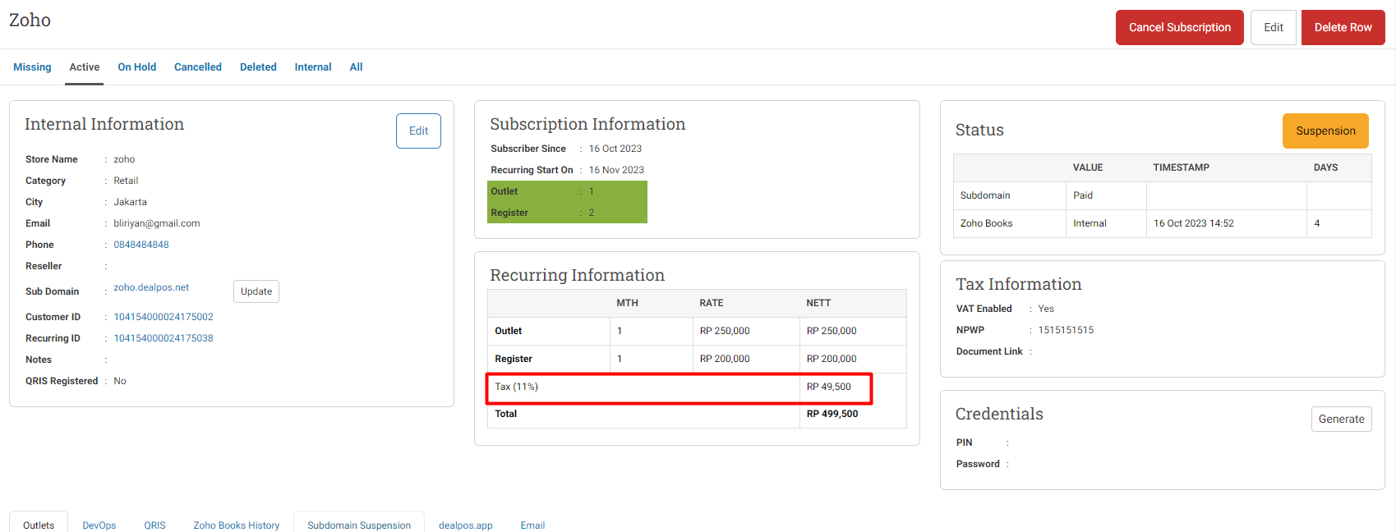The height and width of the screenshot is (532, 1396).
Task: Click the DAYS column header
Action: click(1325, 167)
